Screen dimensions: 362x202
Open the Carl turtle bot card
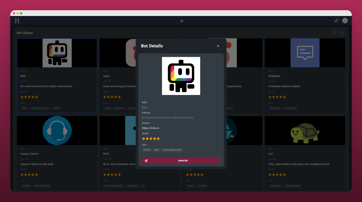(x=305, y=131)
